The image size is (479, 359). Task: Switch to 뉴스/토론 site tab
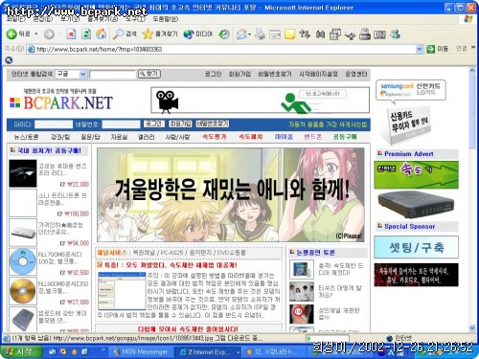coord(26,137)
